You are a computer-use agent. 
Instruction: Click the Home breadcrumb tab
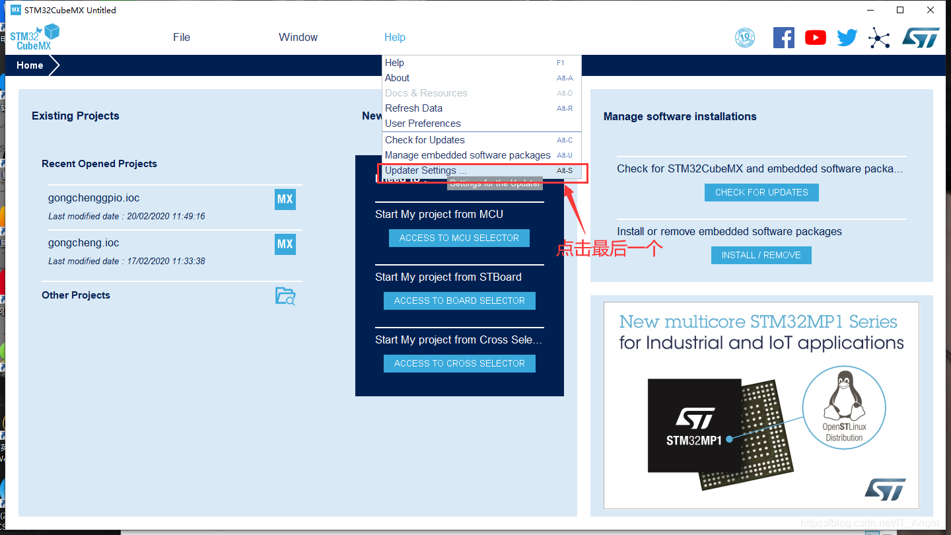[30, 65]
